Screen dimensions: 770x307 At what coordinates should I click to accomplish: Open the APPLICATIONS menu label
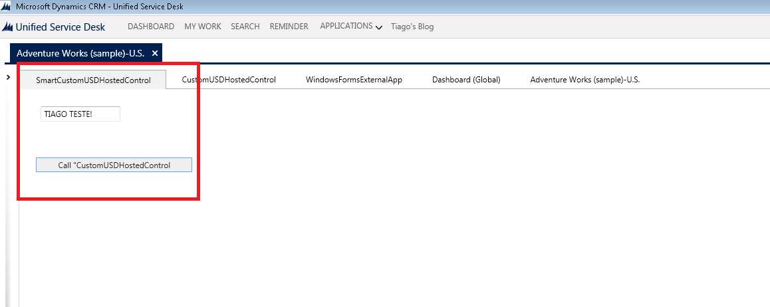point(346,27)
